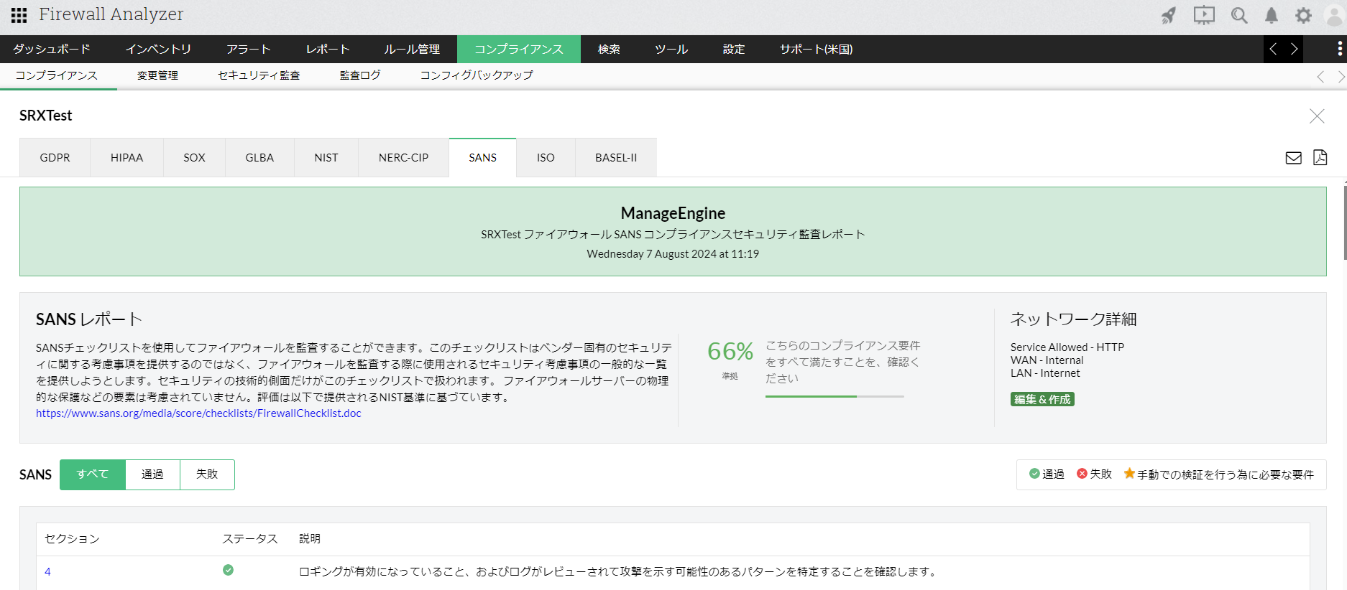Screen dimensions: 1347x590
Task: Open the ダッシュボード menu
Action: click(52, 49)
